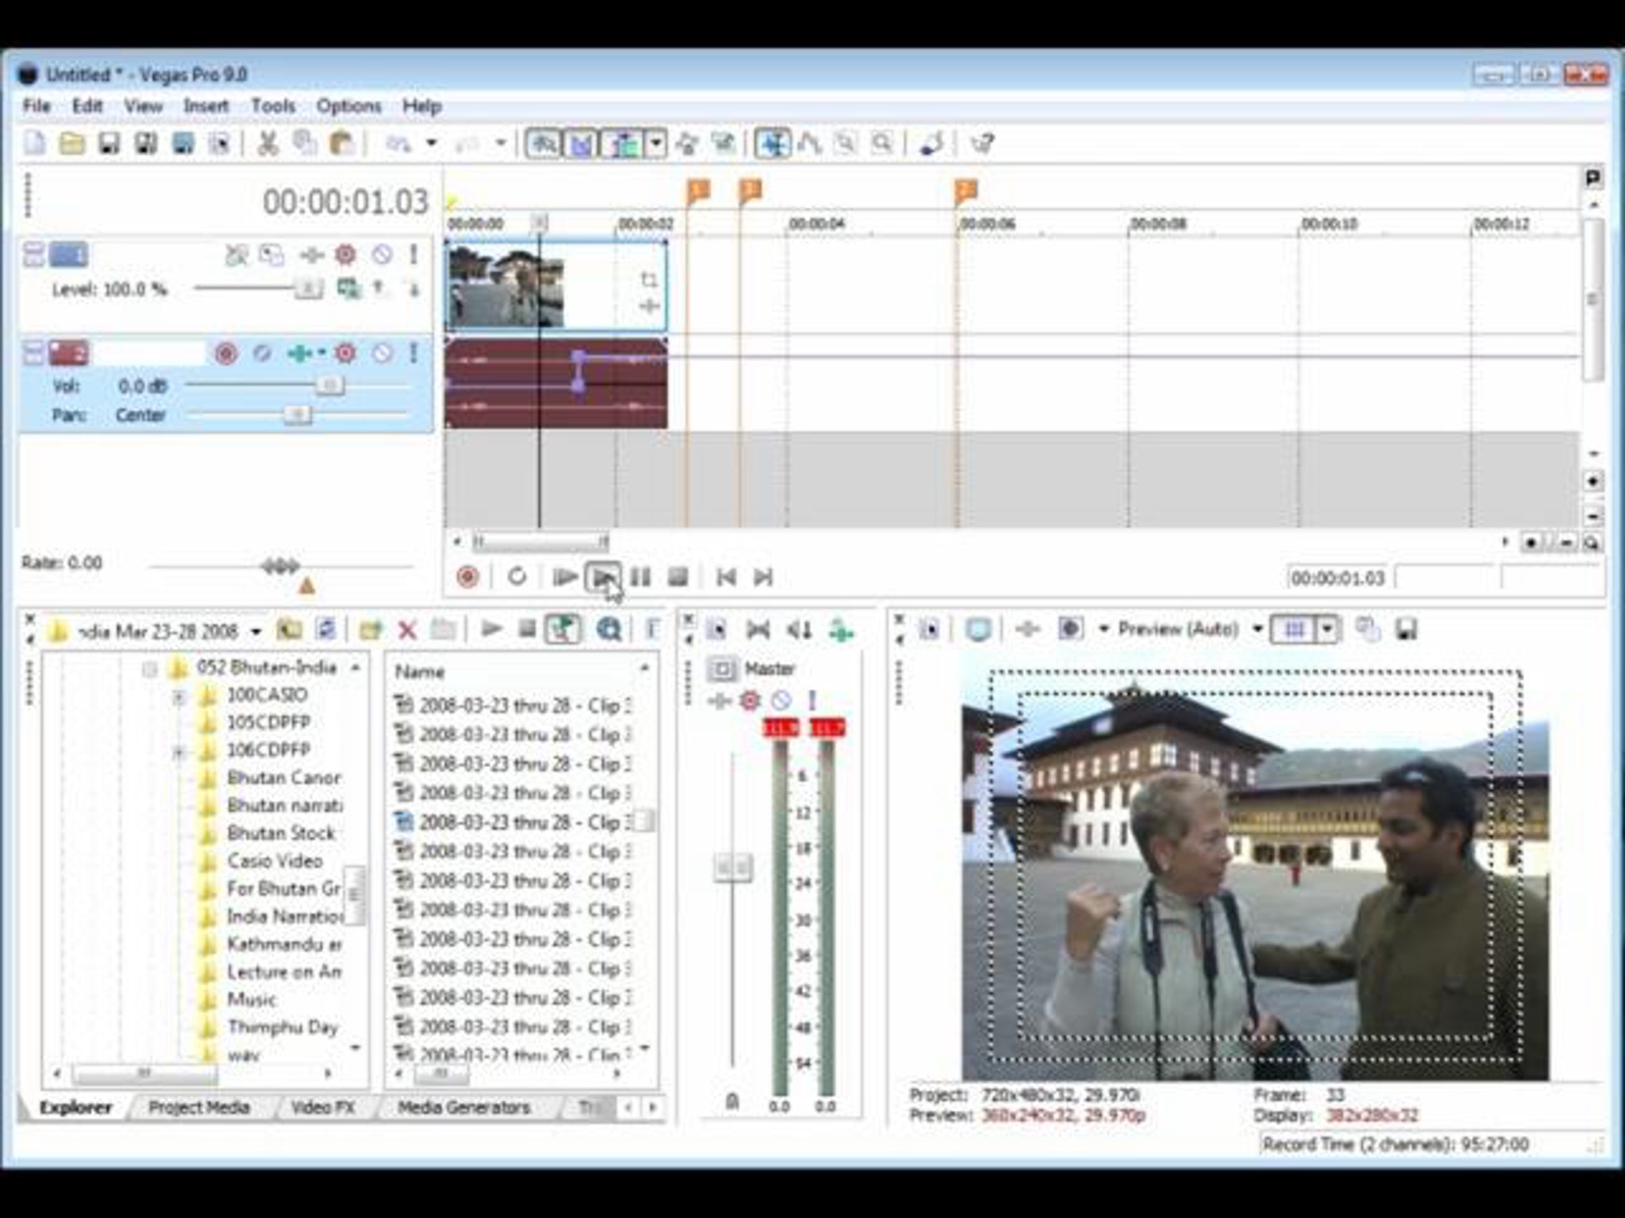Expand the 106CDPFP folder in the tree
The height and width of the screenshot is (1218, 1625).
point(179,751)
